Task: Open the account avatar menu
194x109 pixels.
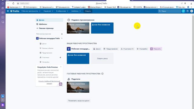Action: click(x=192, y=11)
